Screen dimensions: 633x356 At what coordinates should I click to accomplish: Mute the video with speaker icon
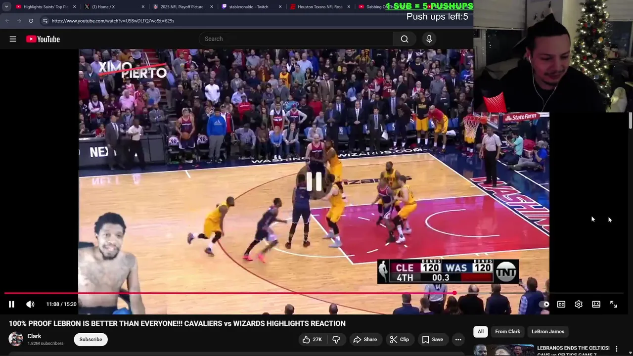click(x=30, y=304)
